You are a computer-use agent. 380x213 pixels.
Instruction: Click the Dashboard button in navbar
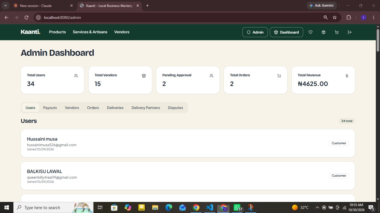287,32
